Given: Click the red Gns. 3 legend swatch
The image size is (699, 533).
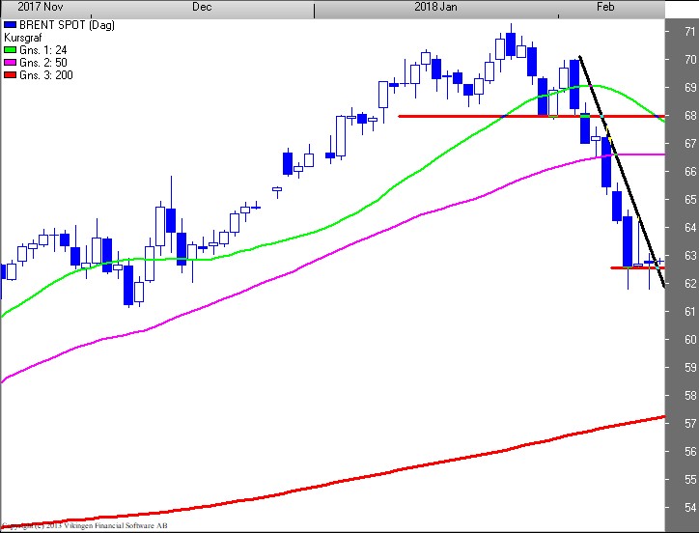Looking at the screenshot, I should 11,74.
